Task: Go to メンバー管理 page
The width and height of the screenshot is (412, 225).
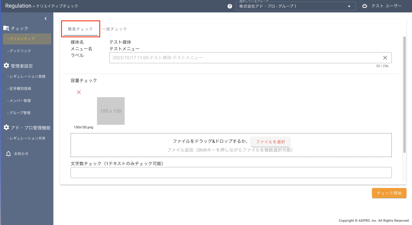Action: point(20,101)
